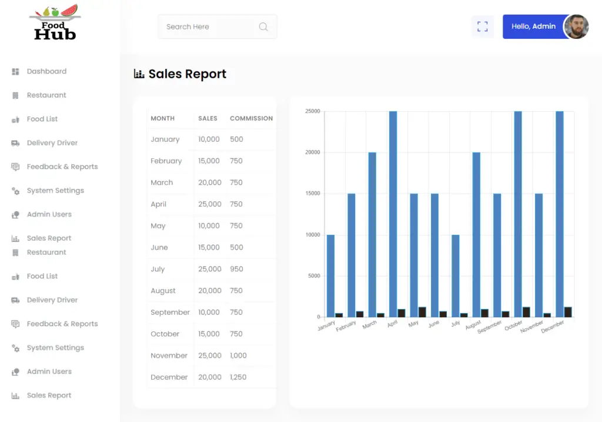The image size is (602, 422).
Task: Click inside the Search Here field
Action: (206, 26)
